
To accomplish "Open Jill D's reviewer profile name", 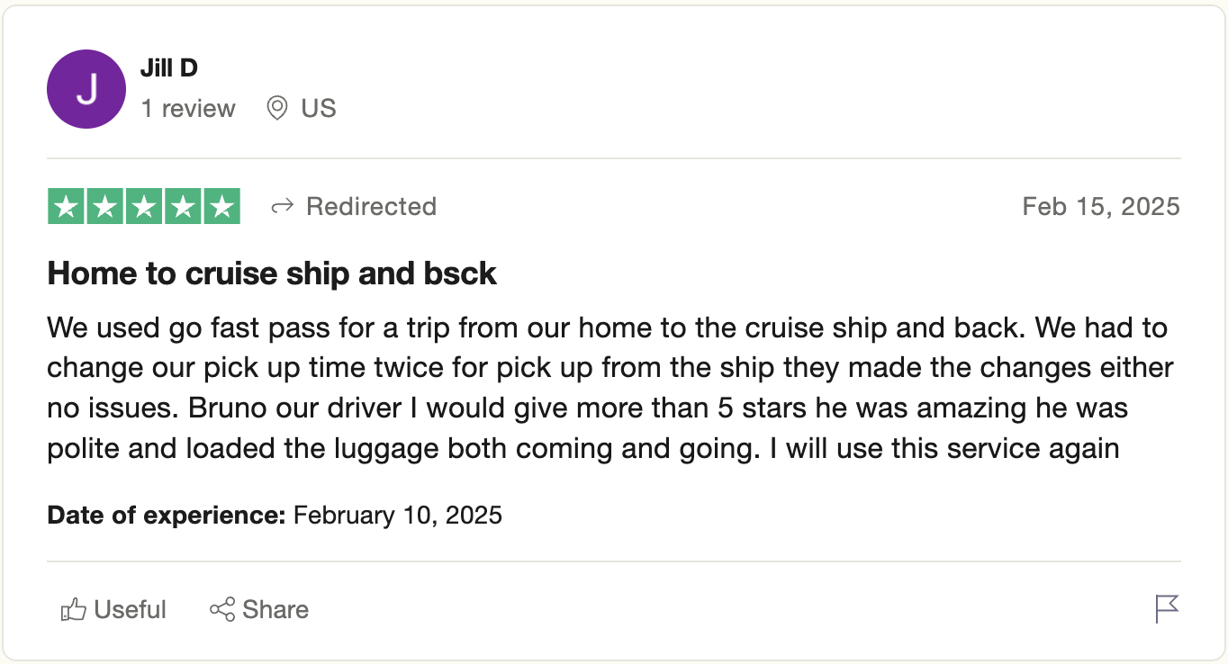I will tap(169, 67).
